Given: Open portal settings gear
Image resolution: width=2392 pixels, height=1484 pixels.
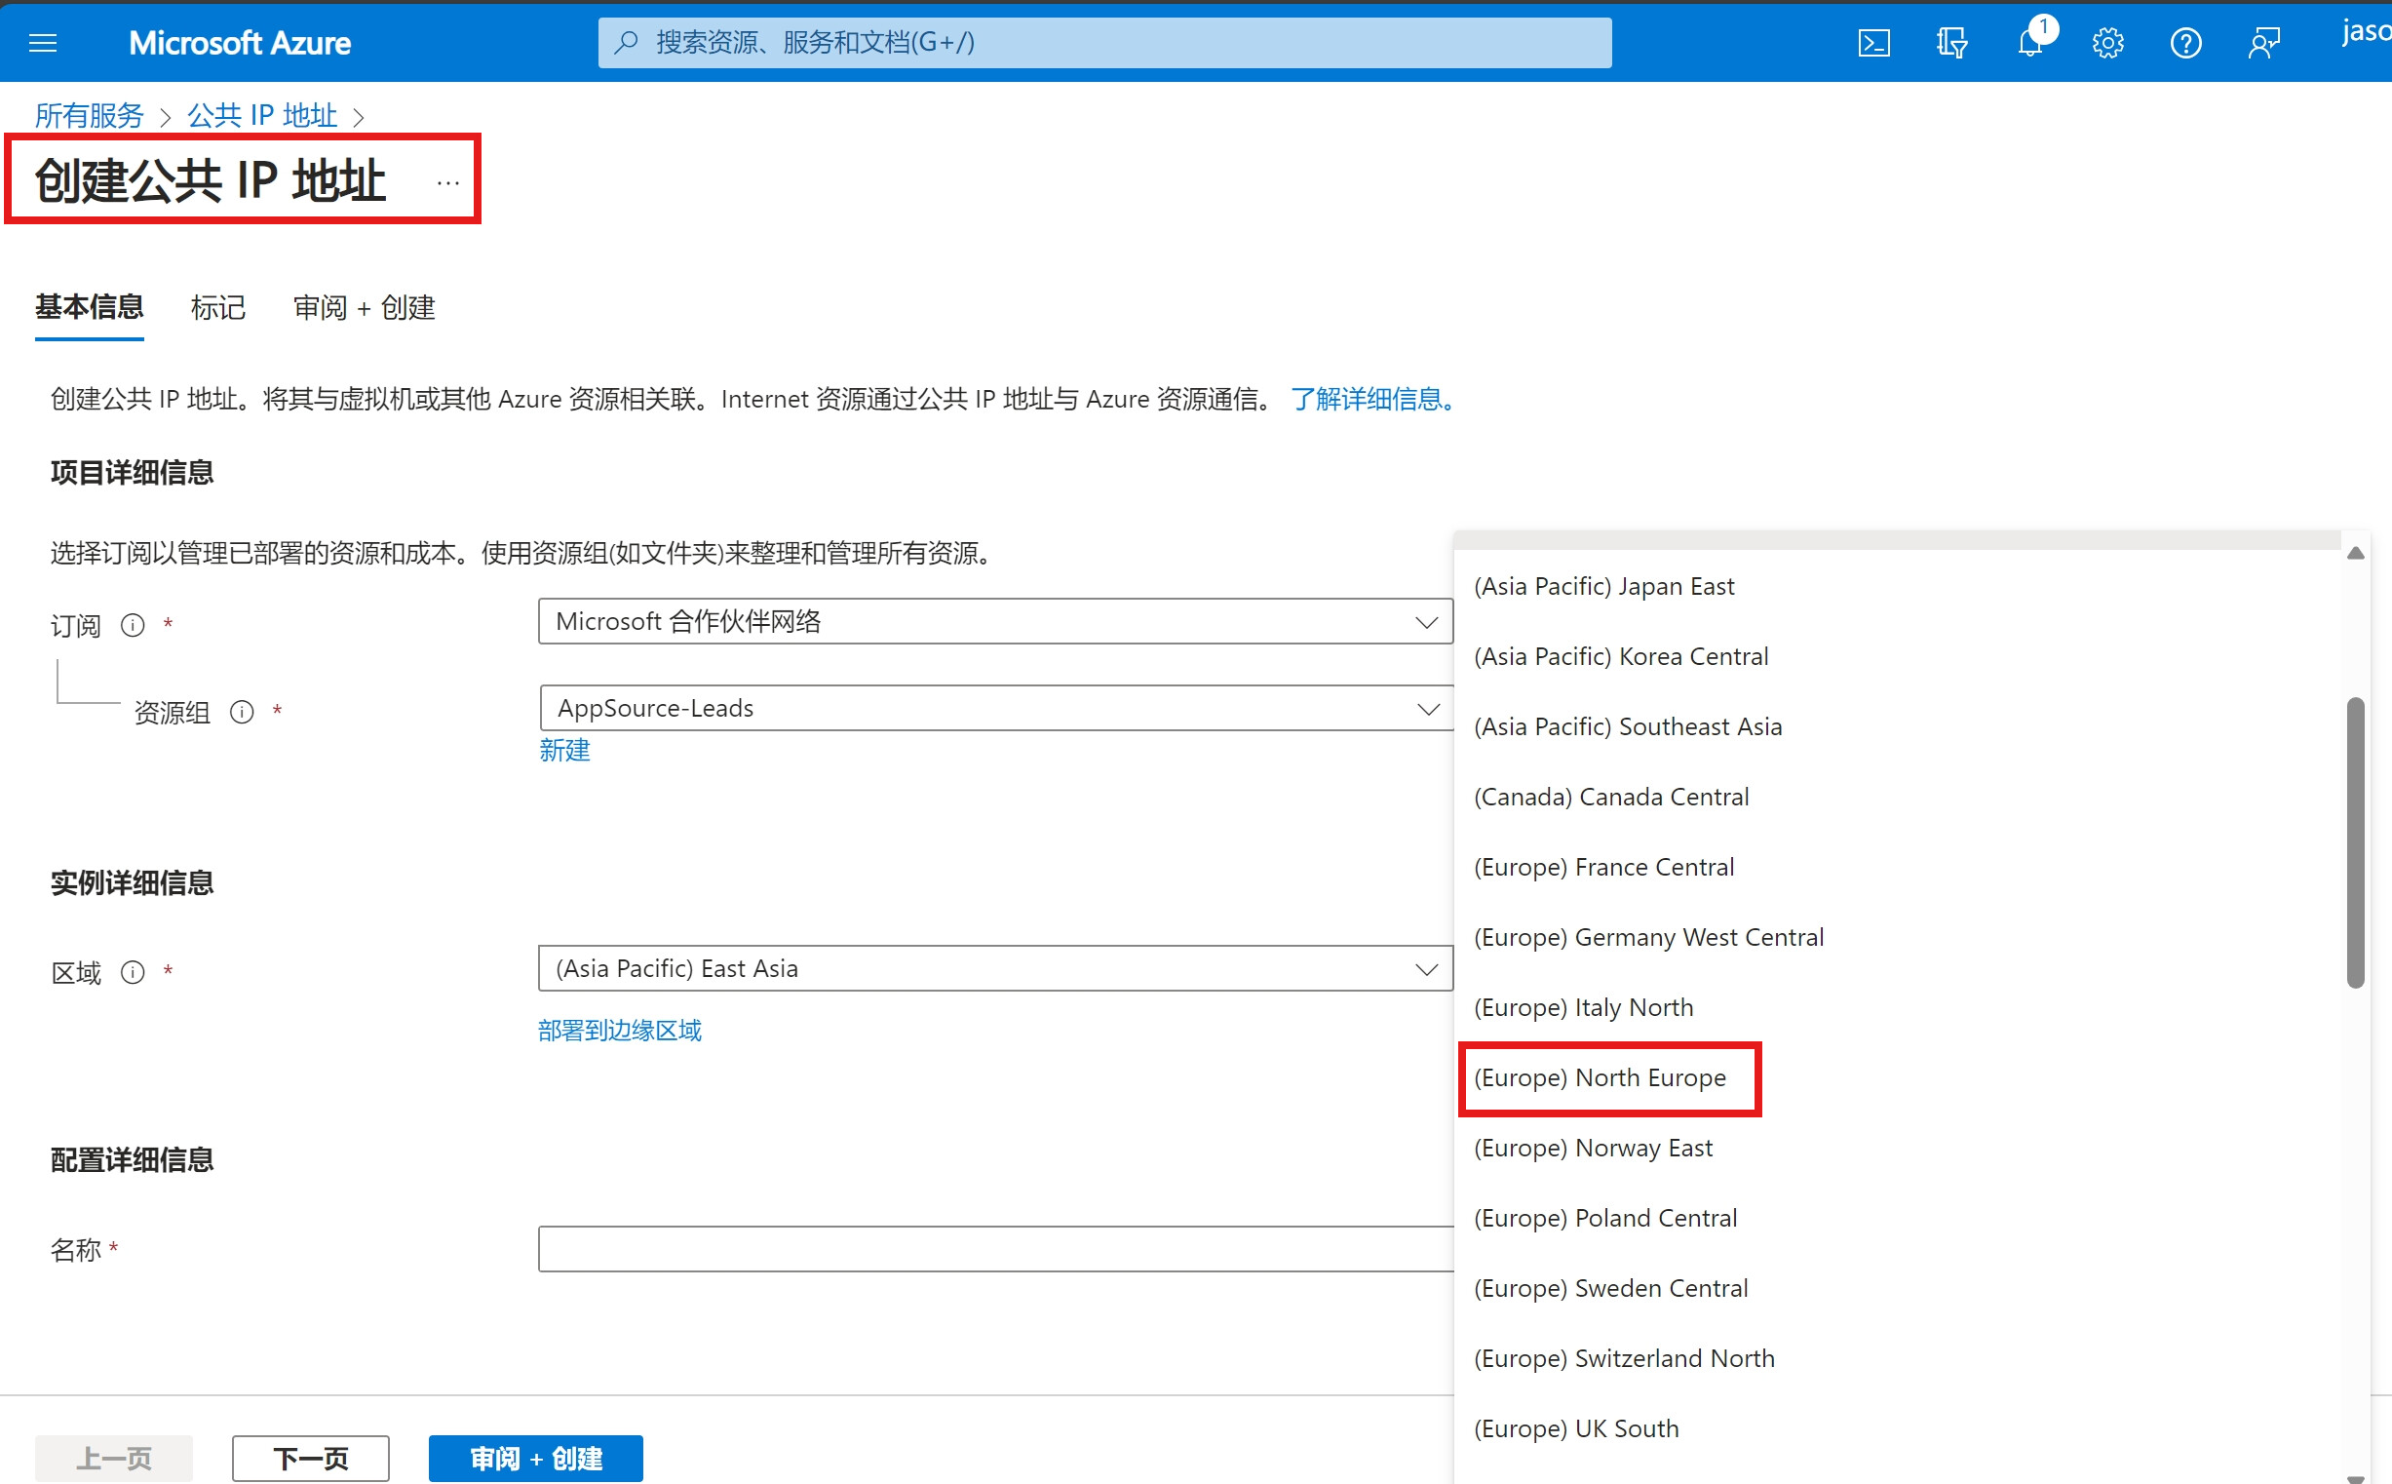Looking at the screenshot, I should [x=2107, y=43].
